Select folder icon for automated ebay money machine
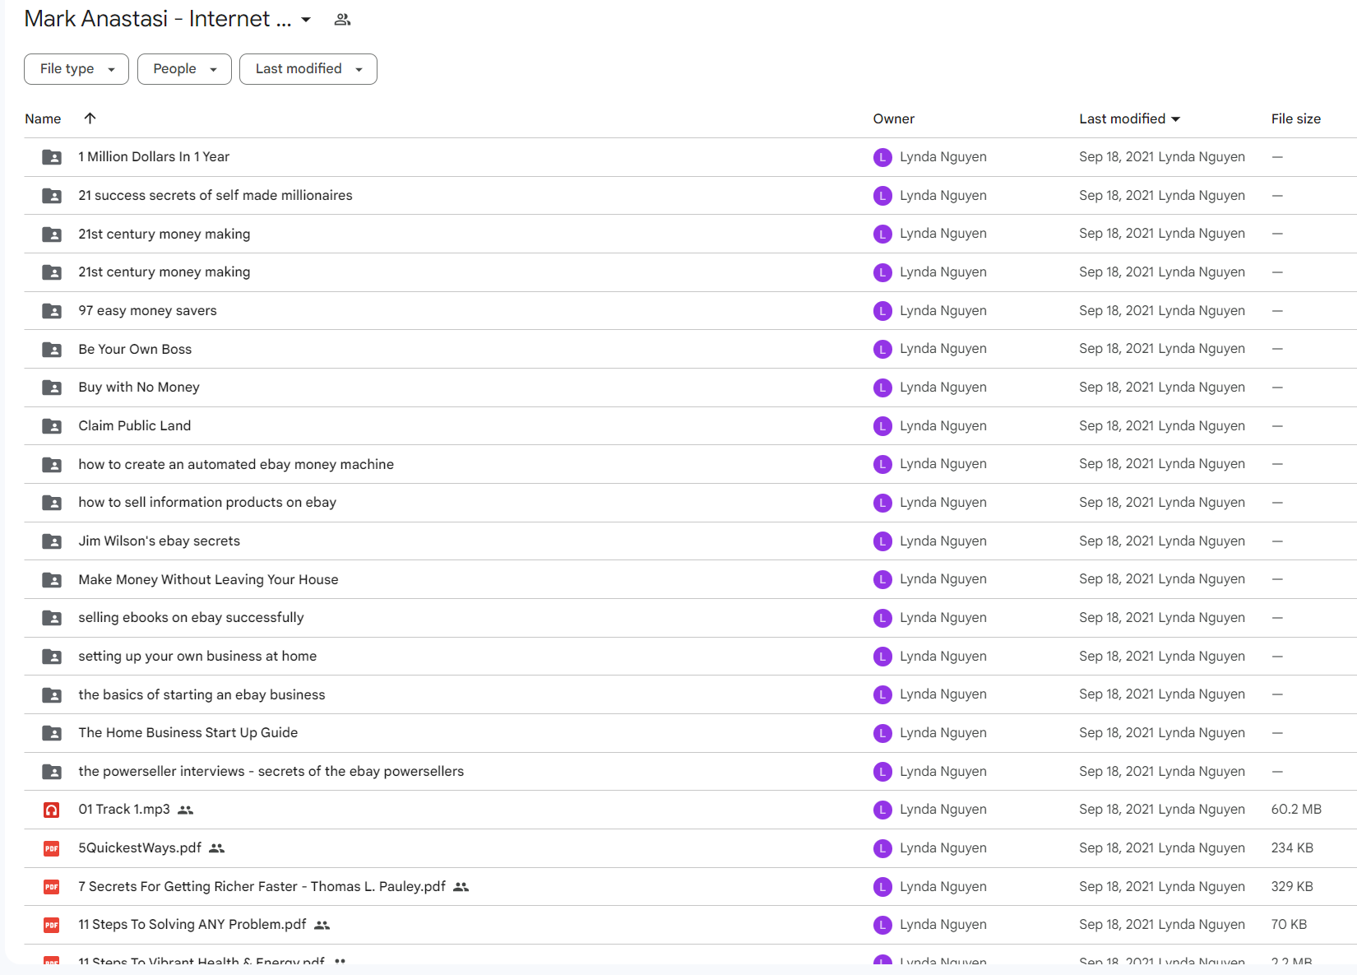The width and height of the screenshot is (1357, 975). (52, 465)
